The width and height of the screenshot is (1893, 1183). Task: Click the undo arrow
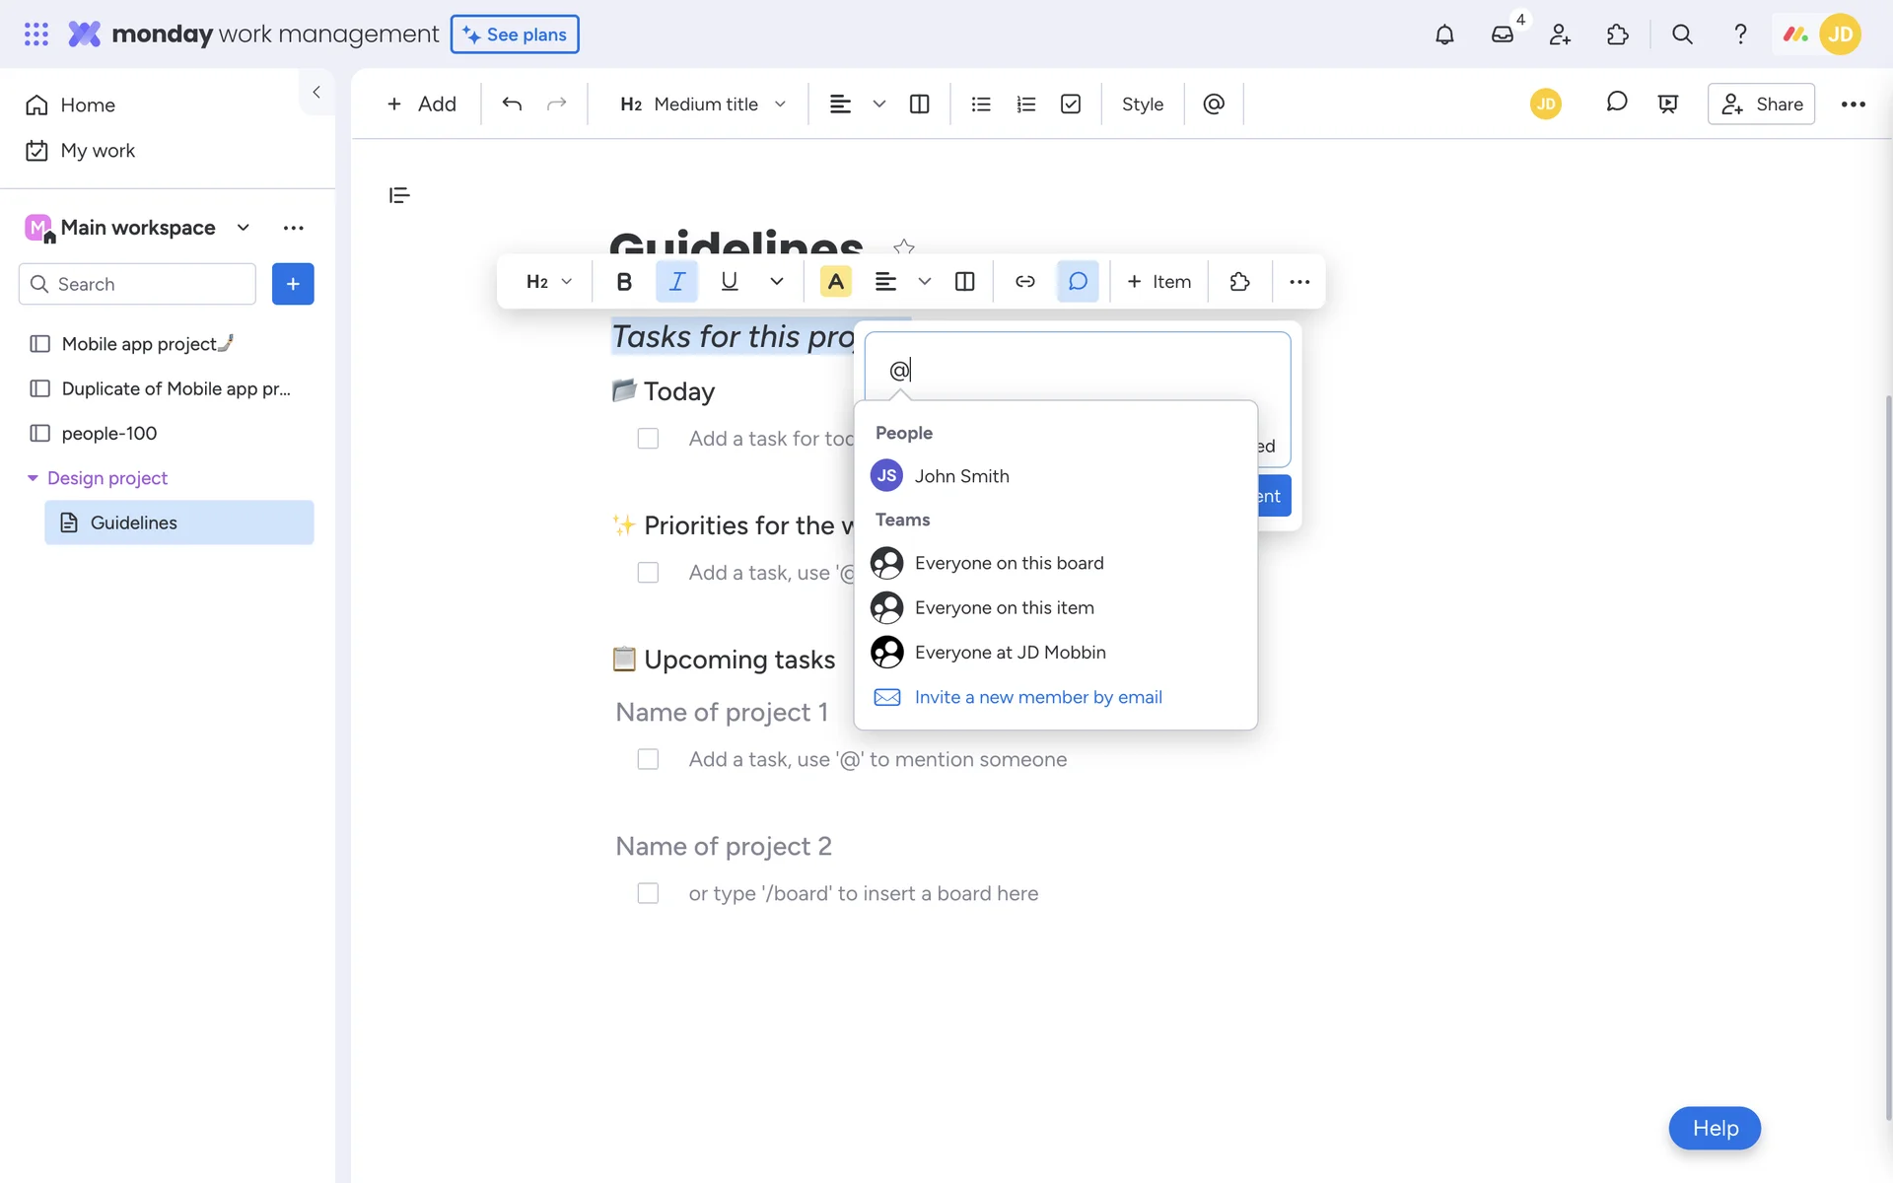click(512, 104)
